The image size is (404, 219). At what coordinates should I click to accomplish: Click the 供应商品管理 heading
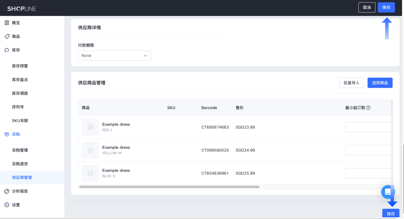(x=92, y=83)
